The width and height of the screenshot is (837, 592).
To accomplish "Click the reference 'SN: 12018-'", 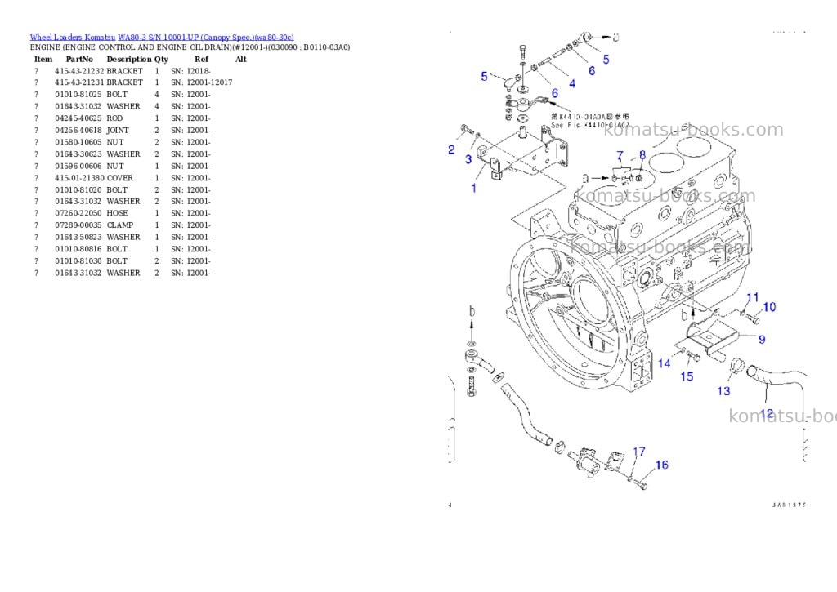I will 190,71.
